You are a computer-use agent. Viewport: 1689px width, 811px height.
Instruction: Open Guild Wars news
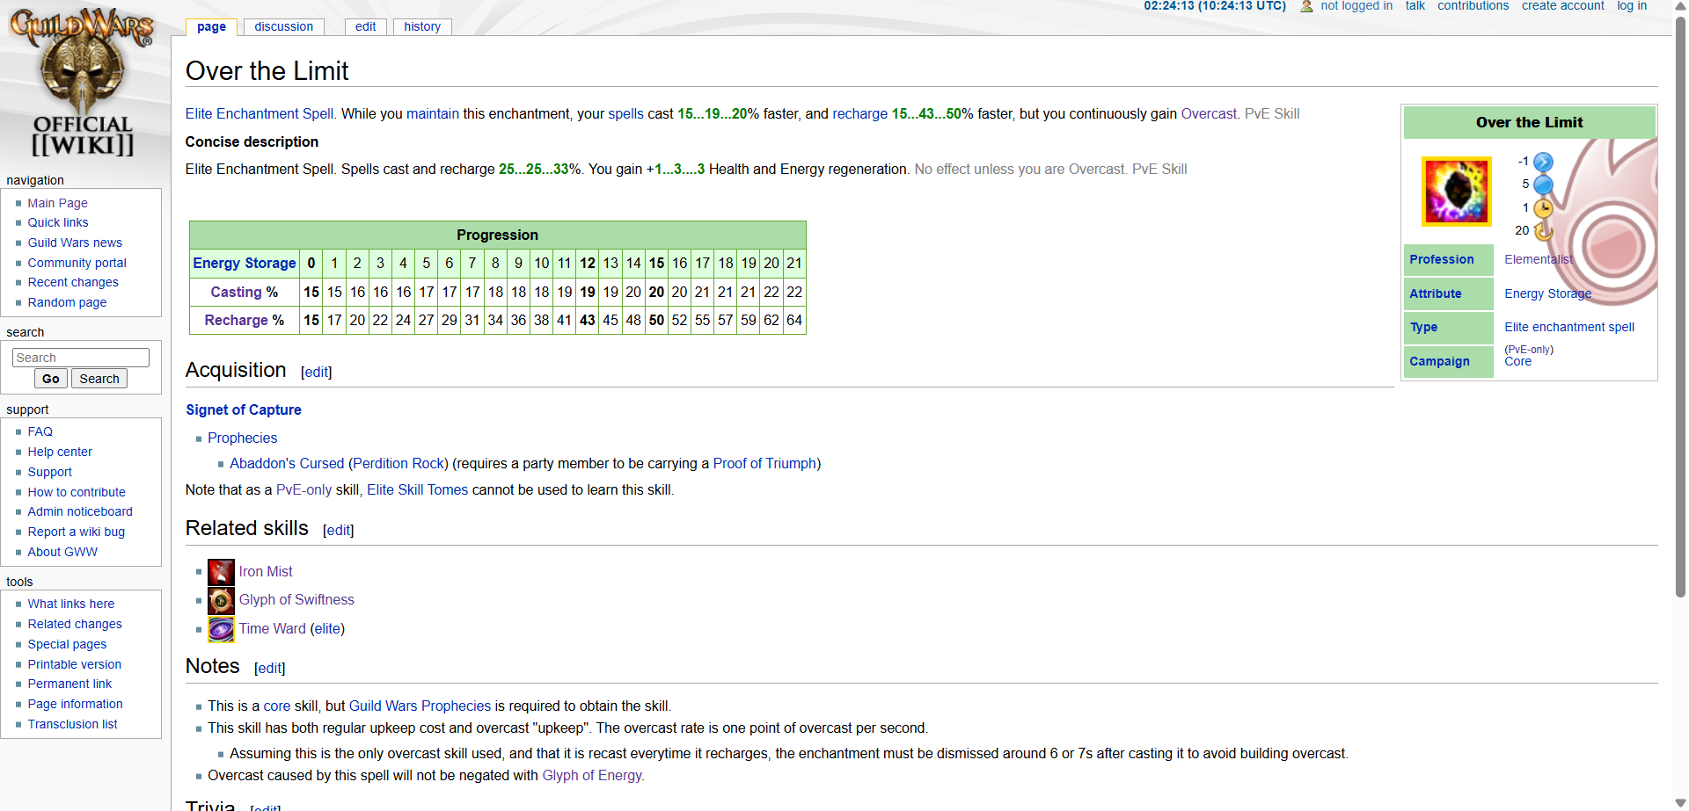75,243
